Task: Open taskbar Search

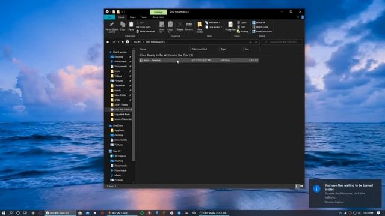Action: coord(11,213)
